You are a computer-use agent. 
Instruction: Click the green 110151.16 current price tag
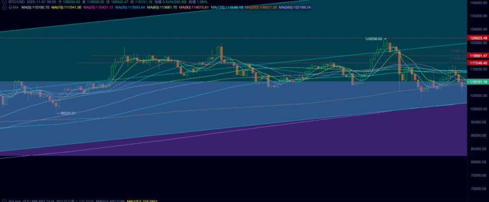[478, 82]
